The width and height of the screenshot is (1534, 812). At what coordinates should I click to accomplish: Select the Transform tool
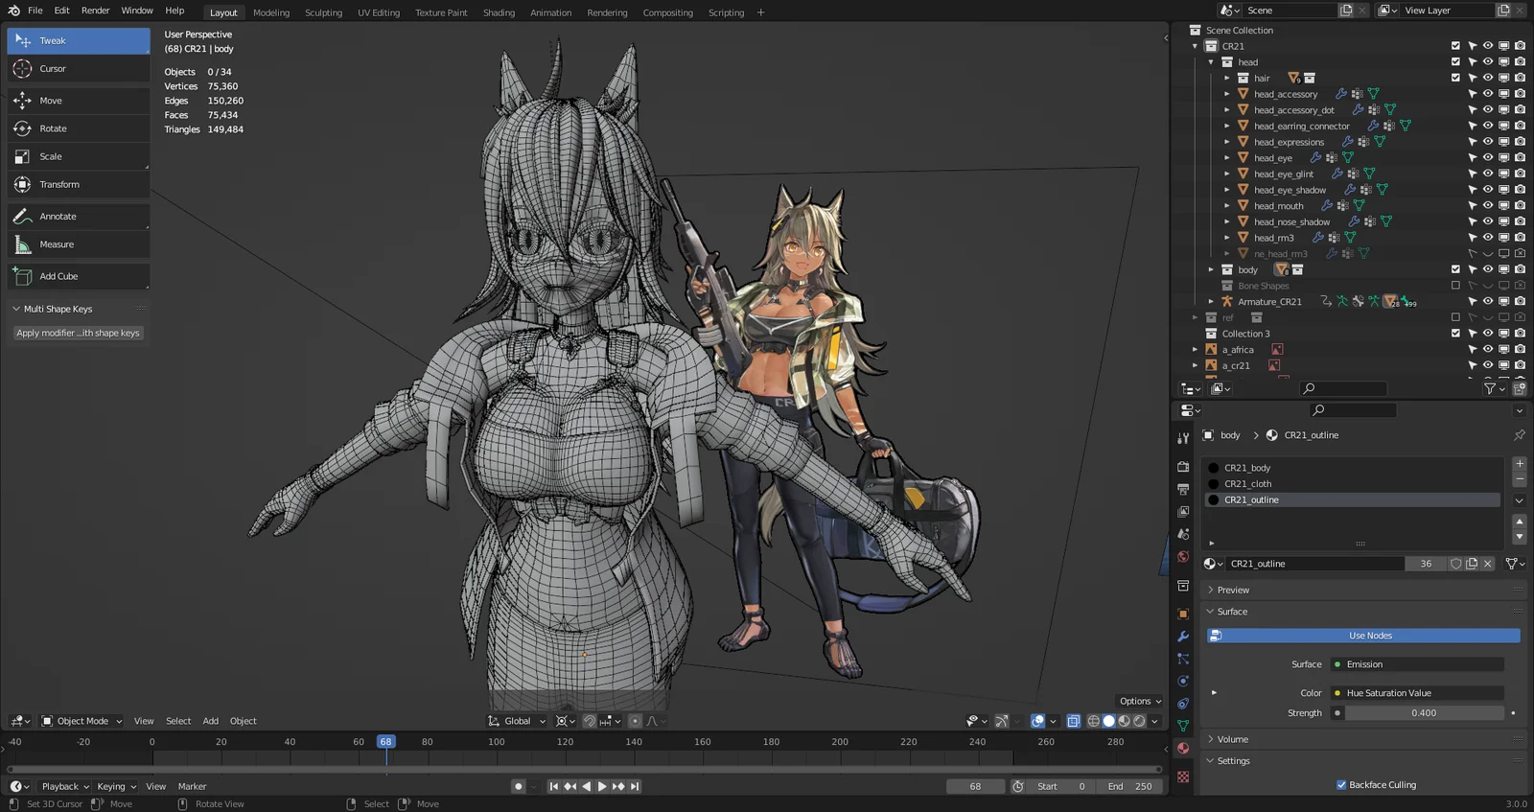79,184
